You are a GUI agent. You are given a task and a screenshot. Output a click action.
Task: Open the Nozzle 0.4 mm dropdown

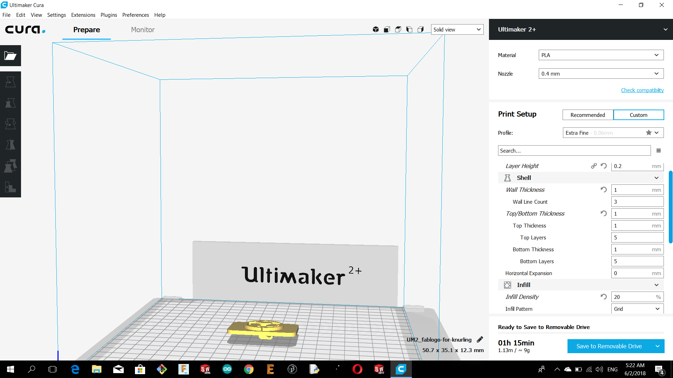point(601,73)
